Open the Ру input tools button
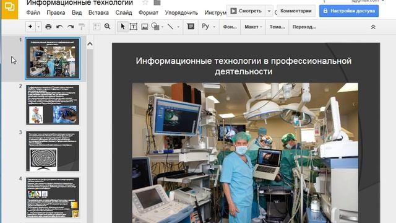Image resolution: width=396 pixels, height=223 pixels. click(x=205, y=27)
